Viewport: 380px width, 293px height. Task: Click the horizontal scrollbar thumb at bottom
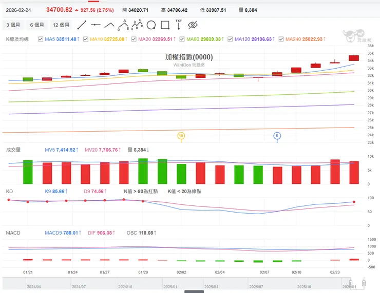(x=194, y=292)
